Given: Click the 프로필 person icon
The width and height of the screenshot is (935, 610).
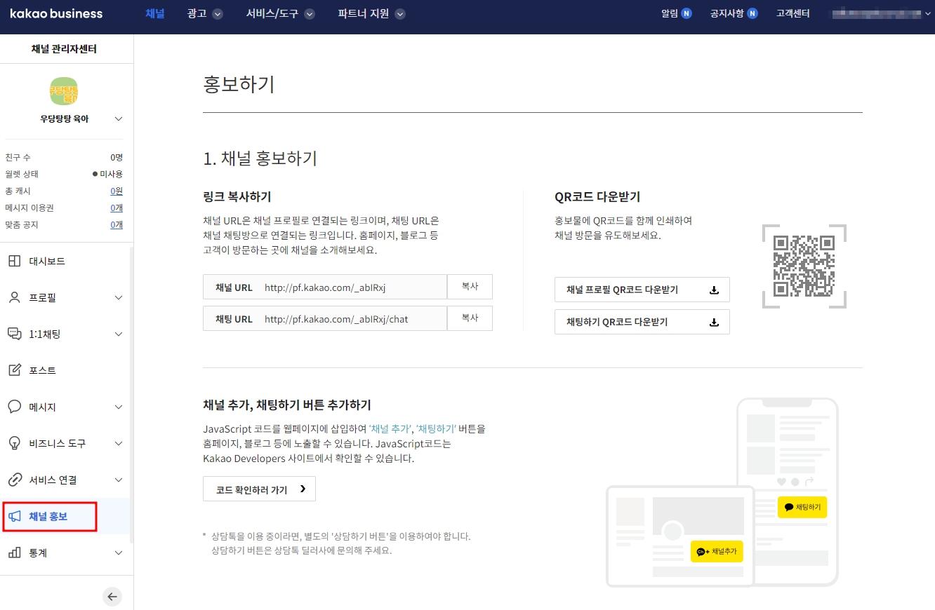Looking at the screenshot, I should coord(14,298).
